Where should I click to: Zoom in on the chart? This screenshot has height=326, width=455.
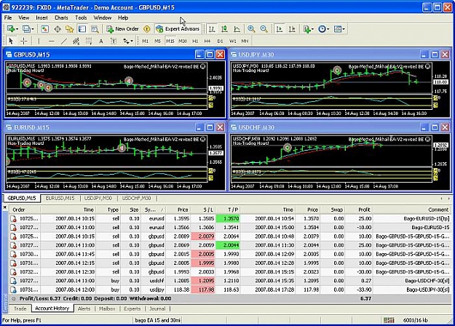point(251,28)
